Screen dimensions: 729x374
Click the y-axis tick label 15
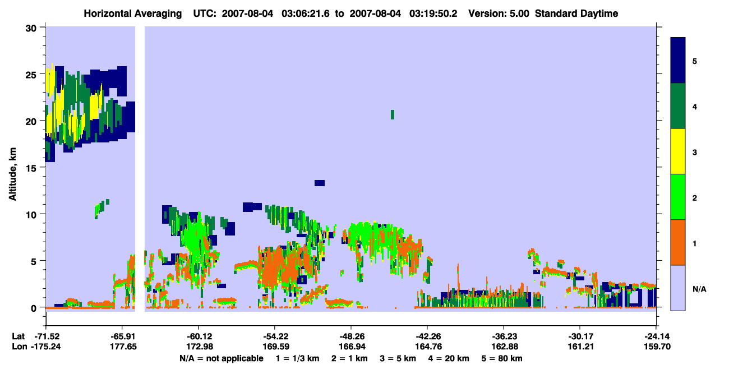[x=32, y=168]
